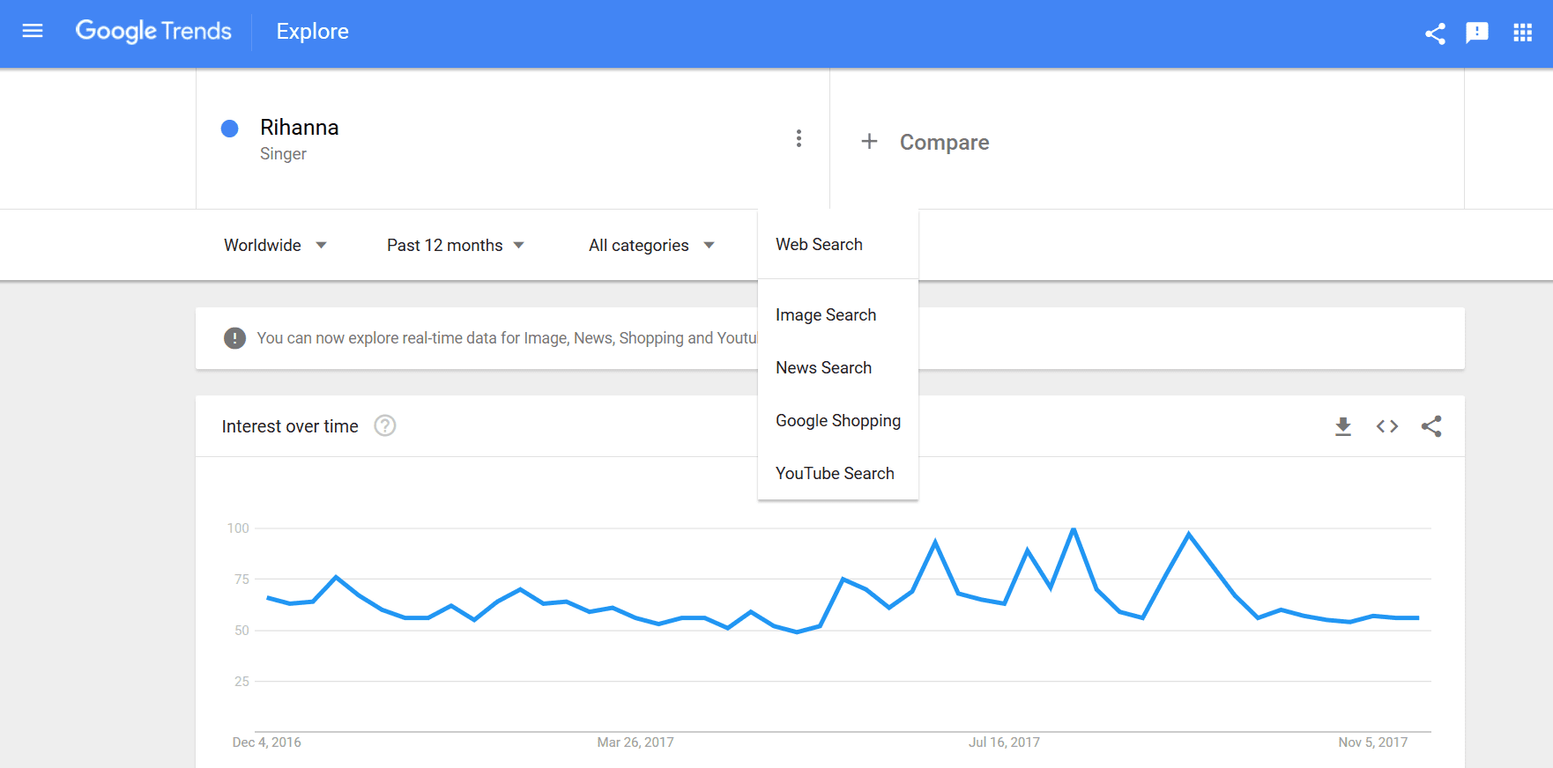
Task: Click the share icon in header
Action: tap(1435, 33)
